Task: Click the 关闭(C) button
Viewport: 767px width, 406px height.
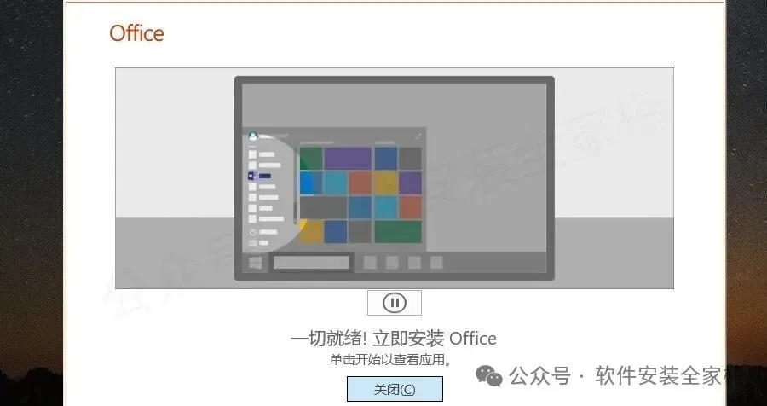Action: (x=395, y=389)
